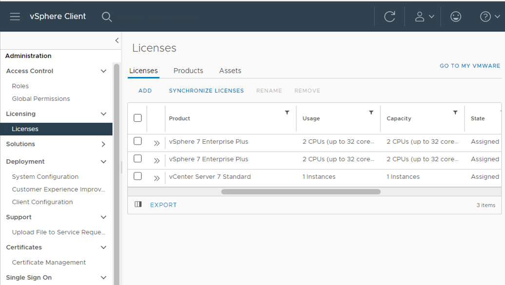Switch to the Products tab

[x=188, y=71]
